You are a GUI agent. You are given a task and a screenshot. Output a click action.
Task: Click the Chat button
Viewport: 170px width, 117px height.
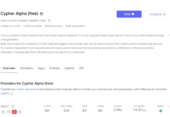(129, 14)
